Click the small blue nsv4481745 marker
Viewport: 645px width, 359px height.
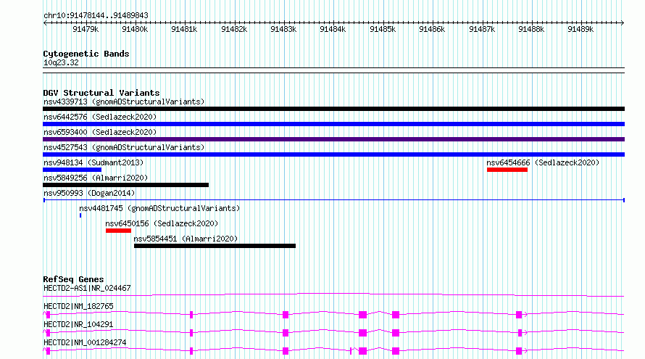tap(80, 215)
